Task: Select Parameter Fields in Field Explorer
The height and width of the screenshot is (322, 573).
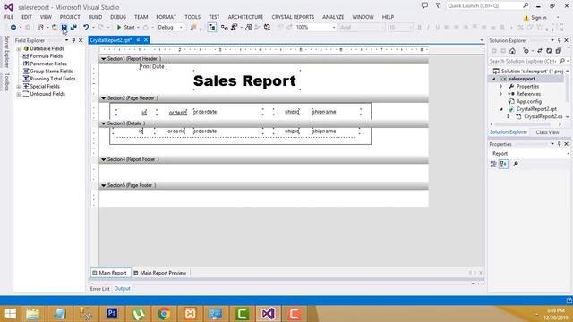Action: coord(48,64)
